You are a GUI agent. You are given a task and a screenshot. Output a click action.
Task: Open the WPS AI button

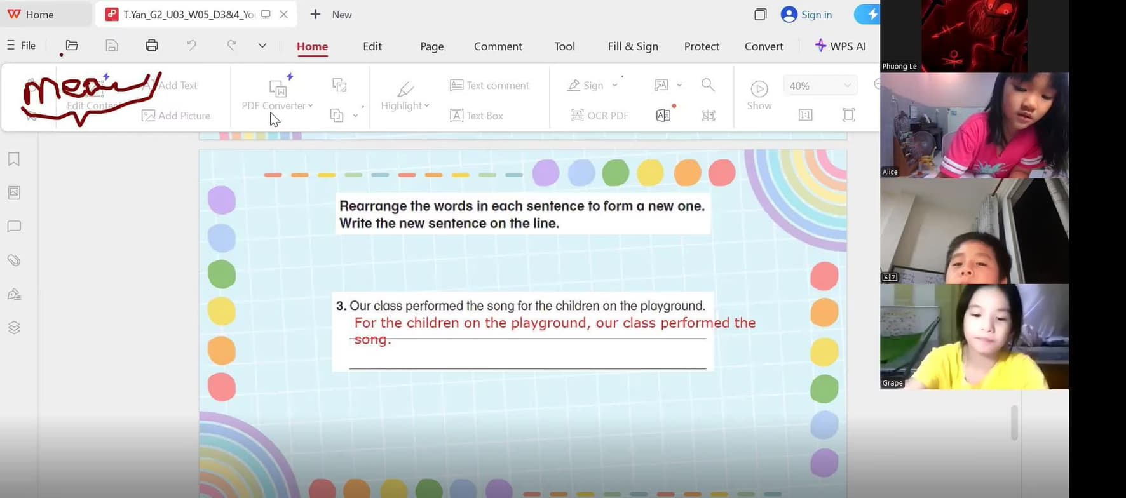point(840,46)
